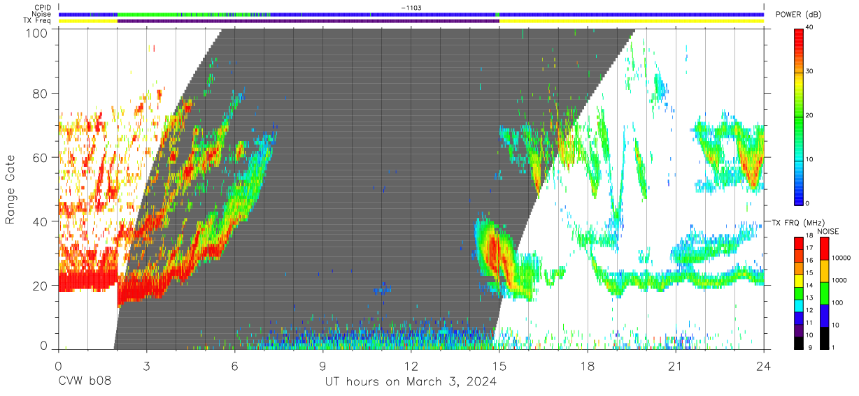Click the yellow swatch in the NOISE legend
The height and width of the screenshot is (396, 859).
point(826,270)
